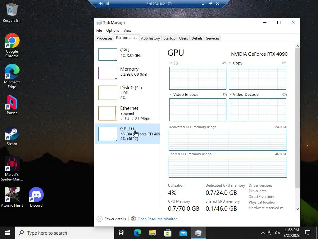Click the Task Manager taskbar icon

pyautogui.click(x=198, y=233)
